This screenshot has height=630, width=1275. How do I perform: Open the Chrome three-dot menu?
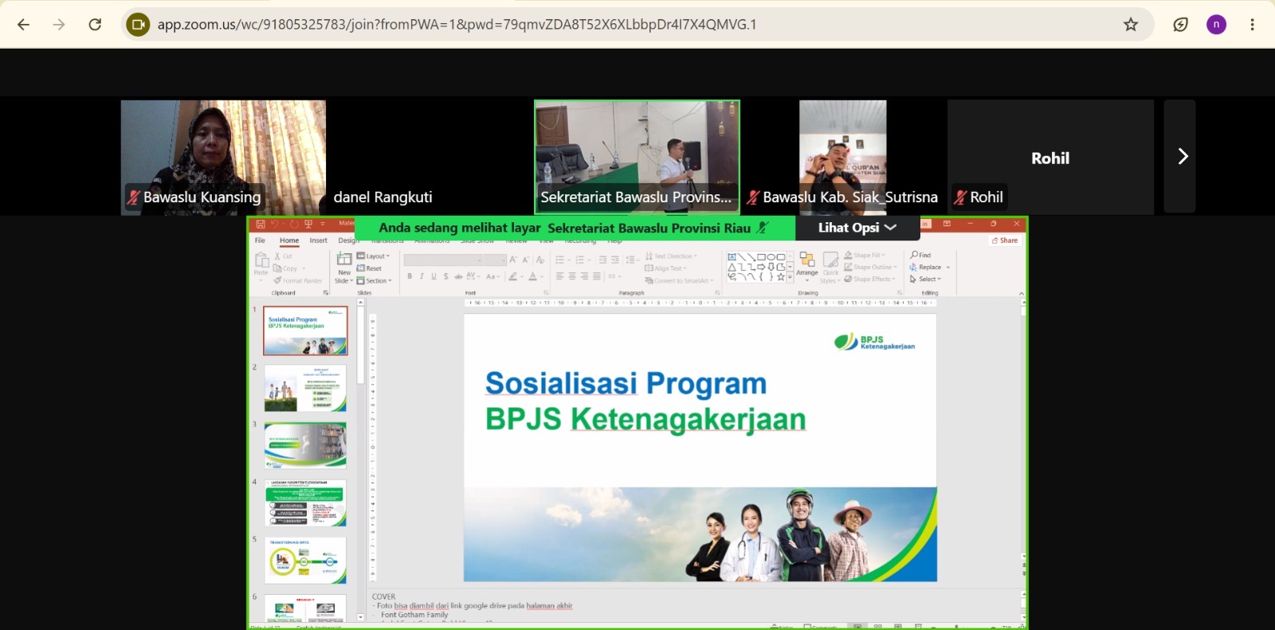click(x=1253, y=25)
